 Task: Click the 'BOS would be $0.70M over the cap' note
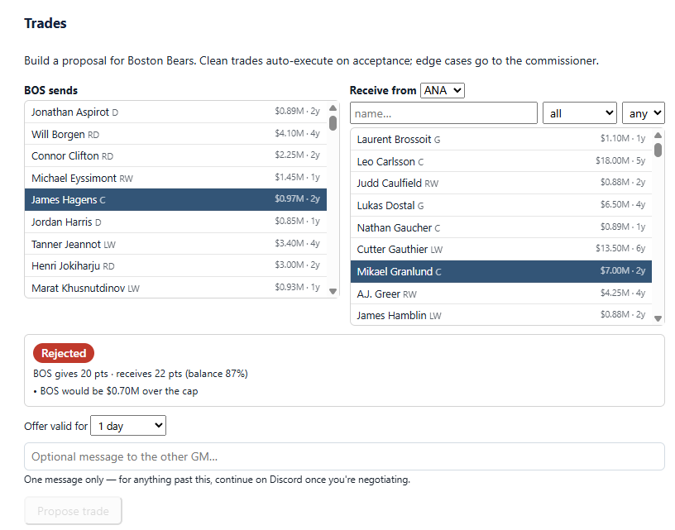pyautogui.click(x=115, y=391)
